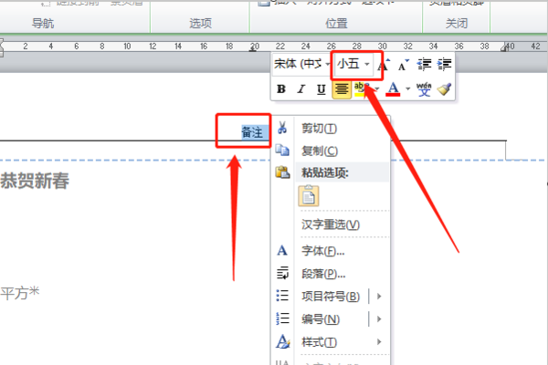Click the increase indent icon

[x=445, y=65]
